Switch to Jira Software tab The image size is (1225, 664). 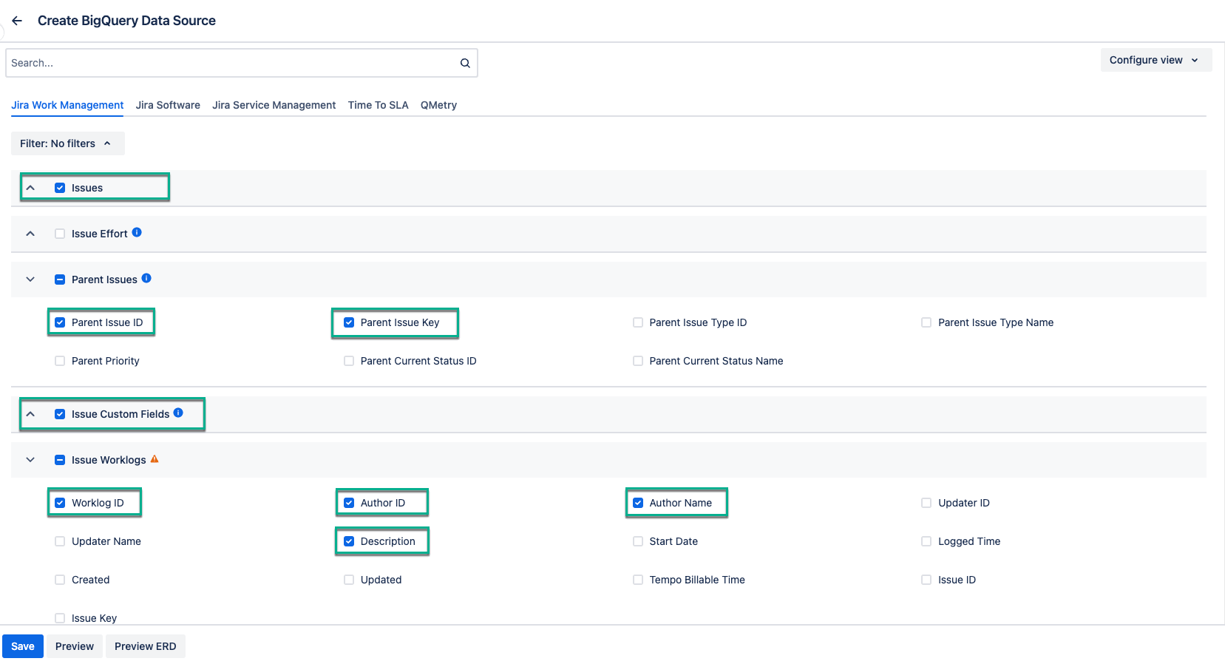(x=168, y=105)
